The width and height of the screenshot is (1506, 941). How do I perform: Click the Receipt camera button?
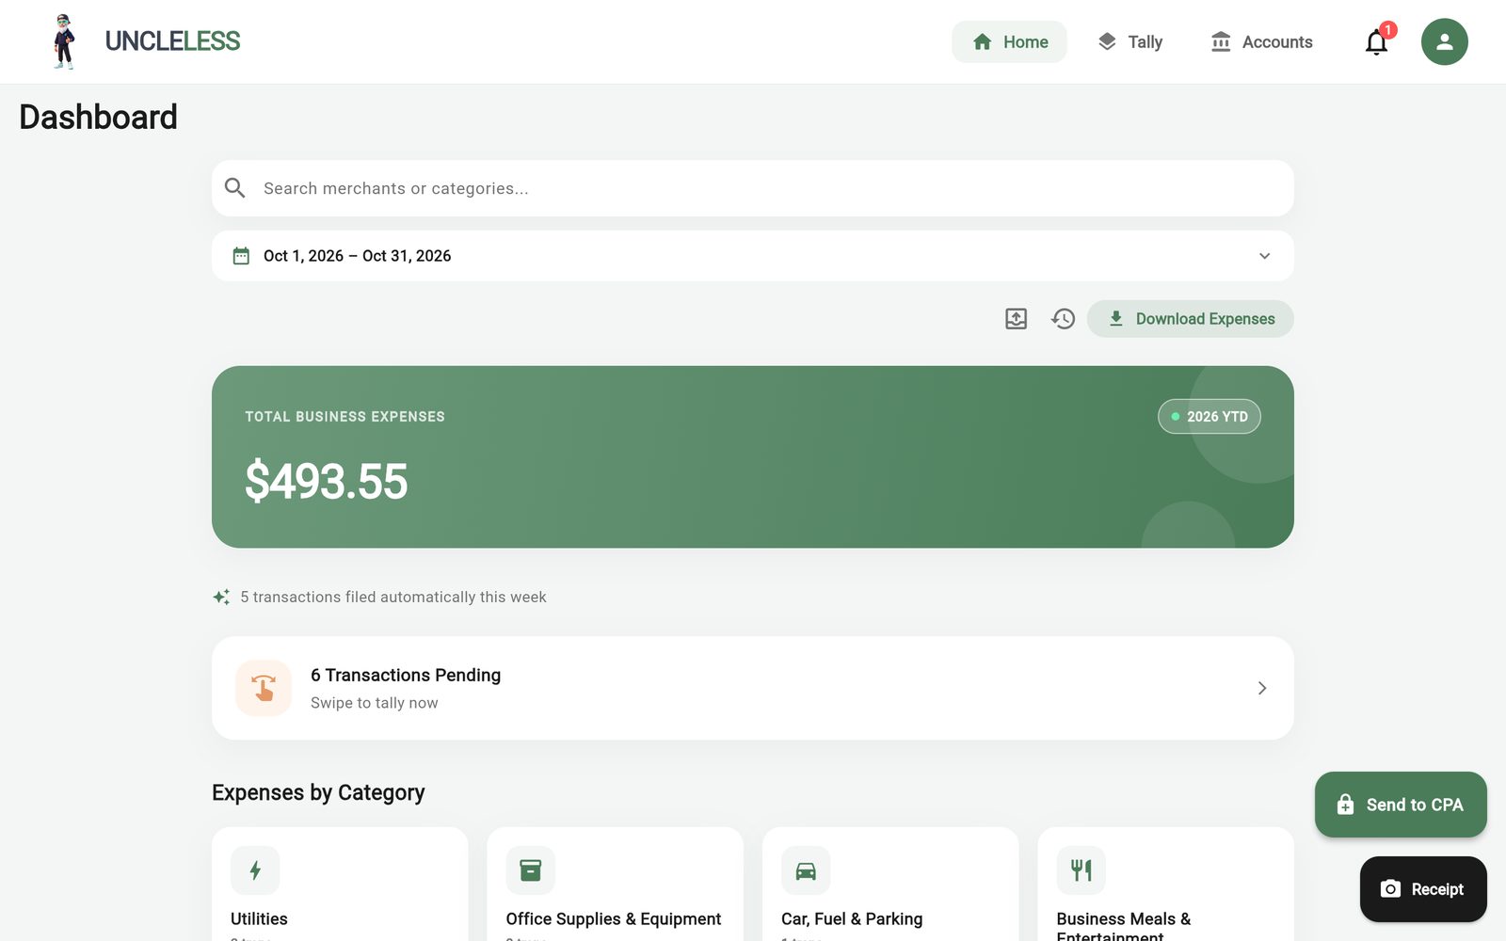click(1423, 889)
